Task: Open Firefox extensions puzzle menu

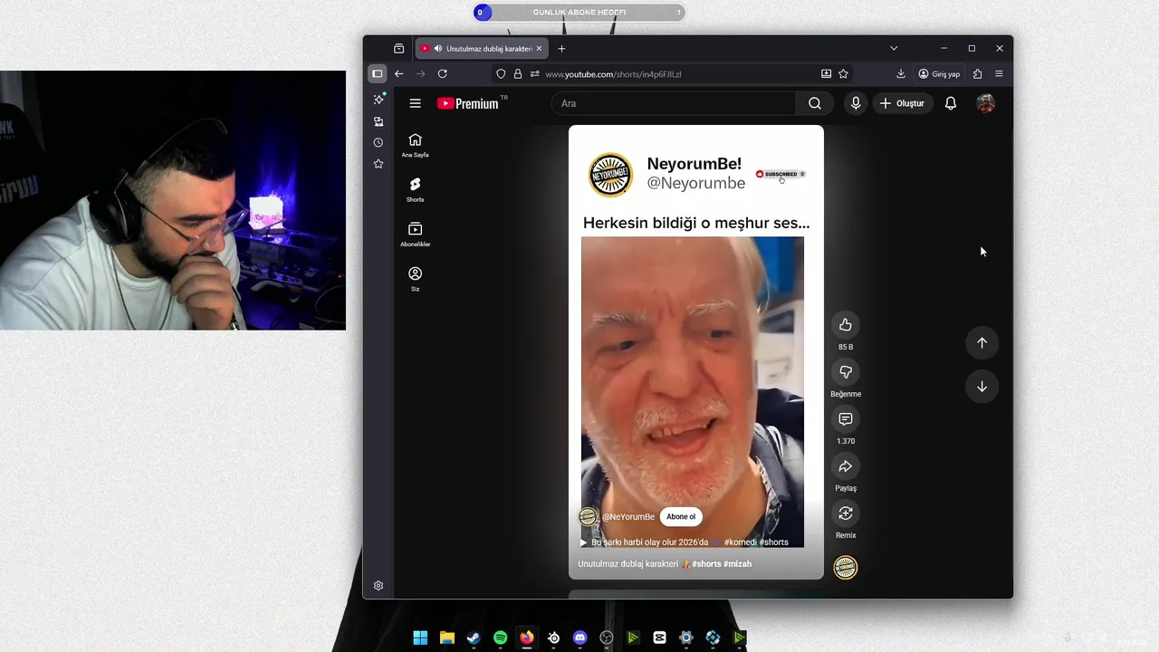Action: coord(977,73)
